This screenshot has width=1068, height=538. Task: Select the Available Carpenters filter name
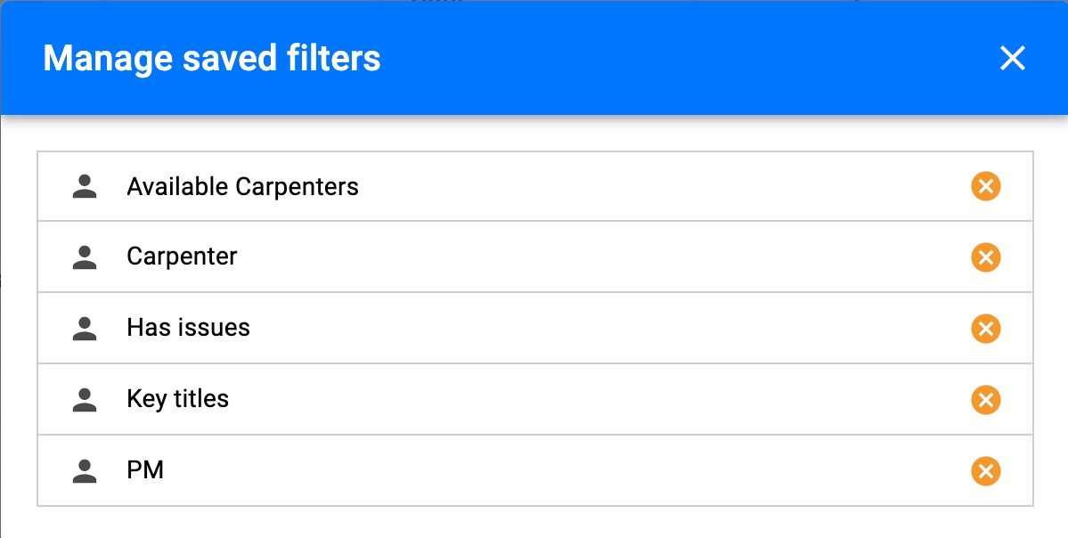coord(242,186)
